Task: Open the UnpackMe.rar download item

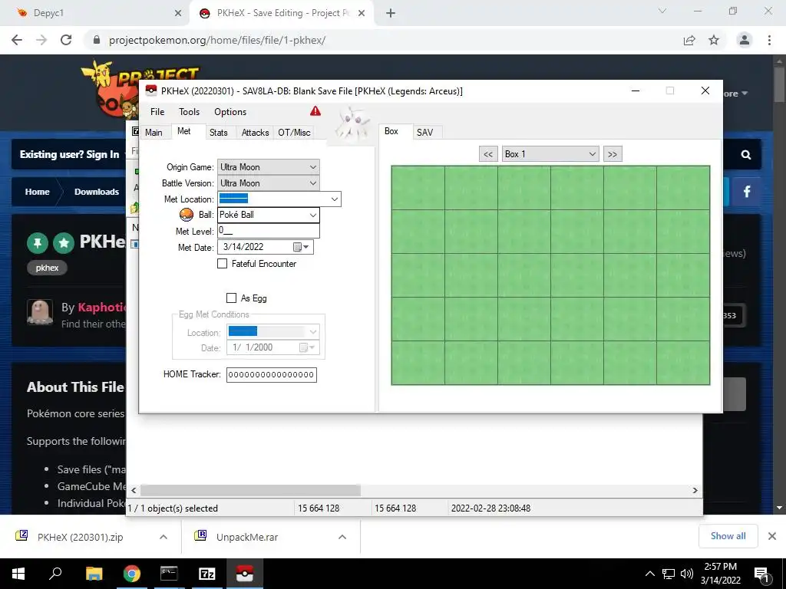Action: [x=247, y=537]
